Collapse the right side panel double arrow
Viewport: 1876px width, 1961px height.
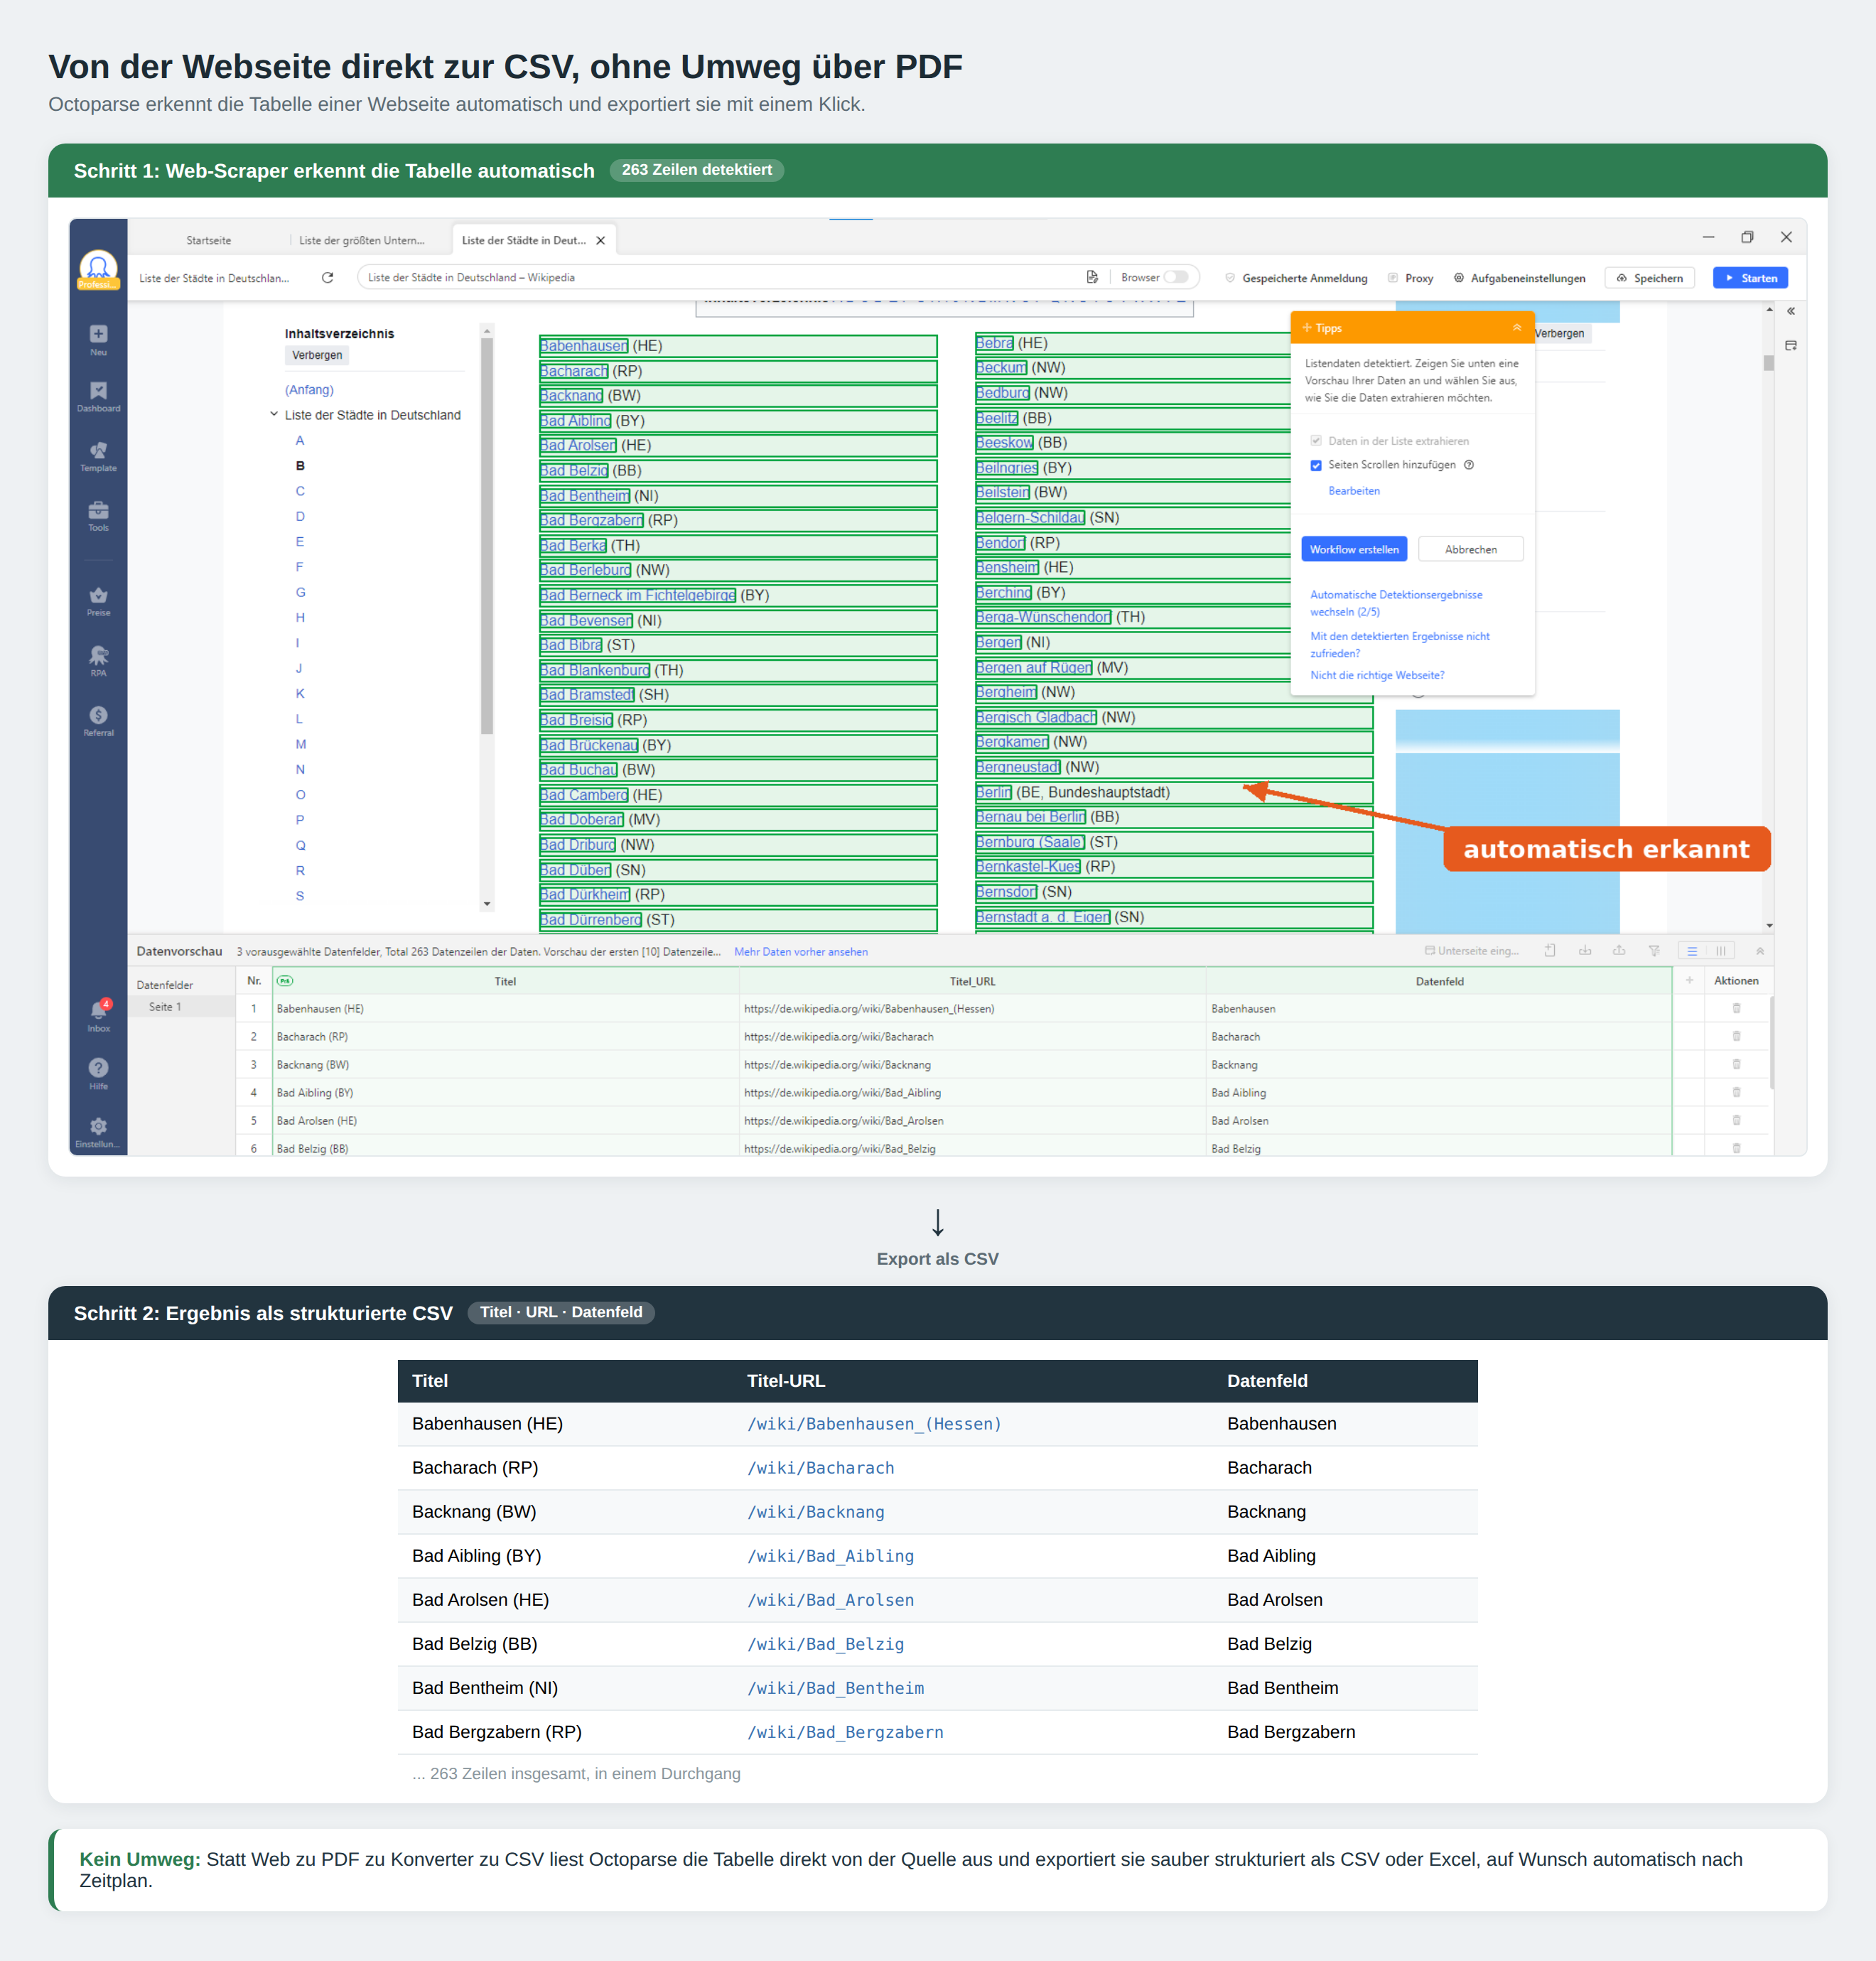tap(1791, 311)
